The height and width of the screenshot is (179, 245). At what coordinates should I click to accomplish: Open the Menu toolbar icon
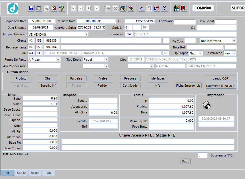coord(176,8)
